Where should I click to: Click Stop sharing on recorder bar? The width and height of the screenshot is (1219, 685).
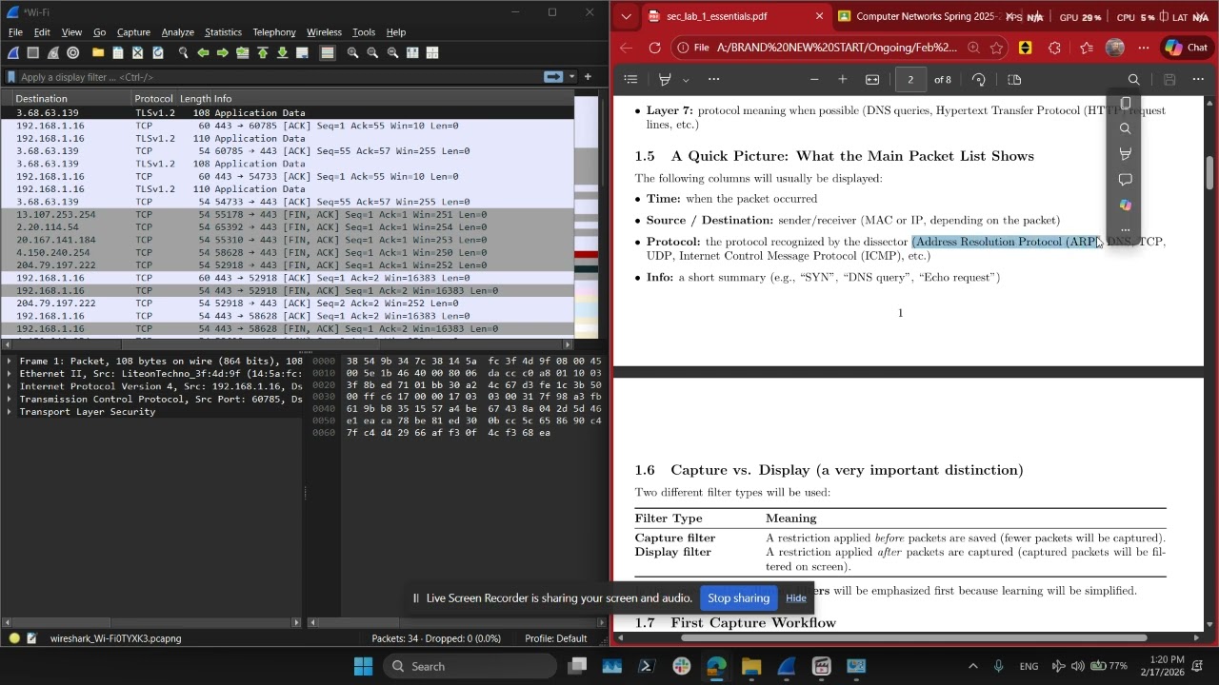[738, 598]
